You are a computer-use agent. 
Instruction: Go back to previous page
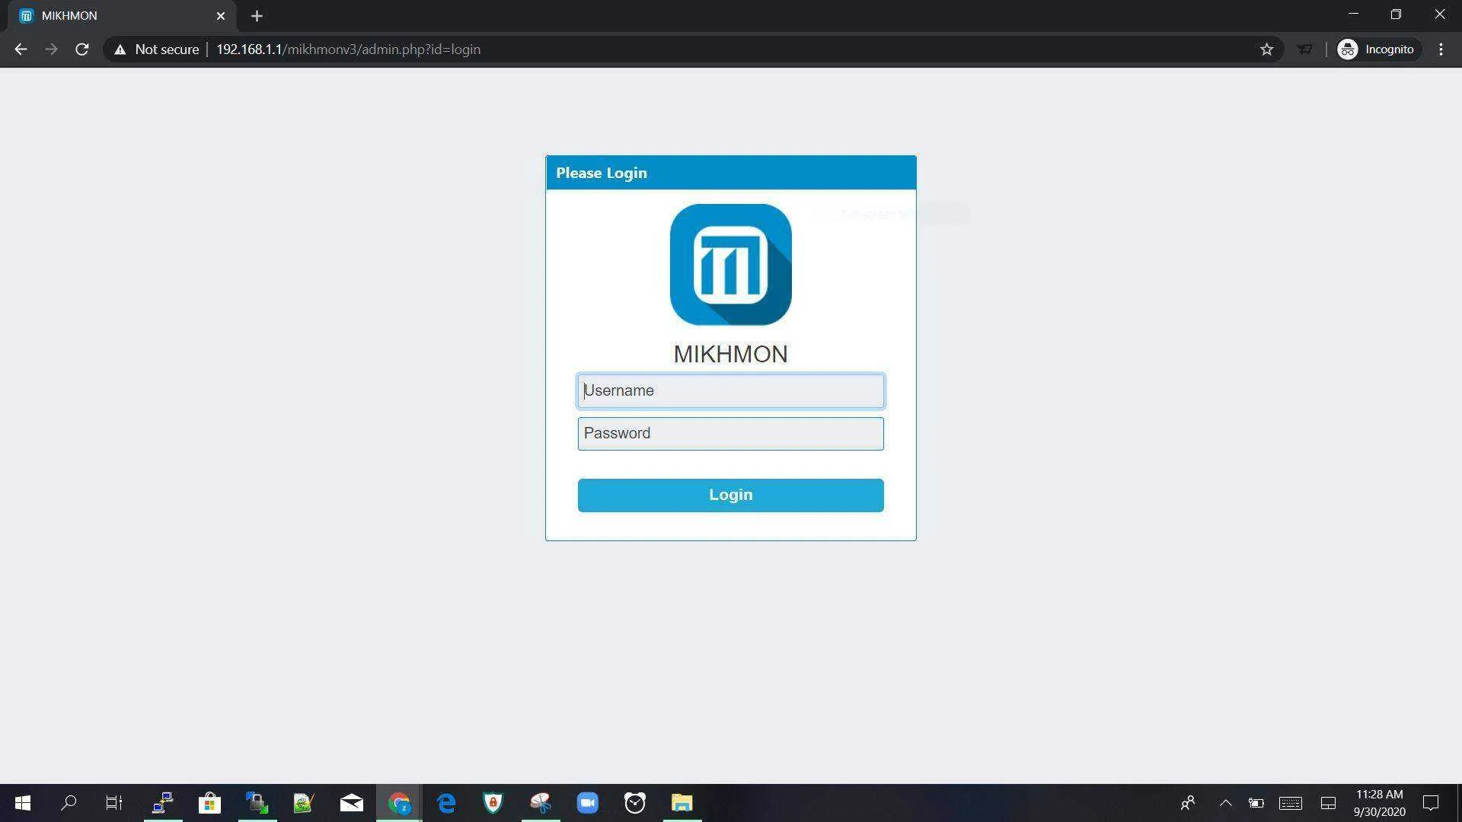[21, 49]
